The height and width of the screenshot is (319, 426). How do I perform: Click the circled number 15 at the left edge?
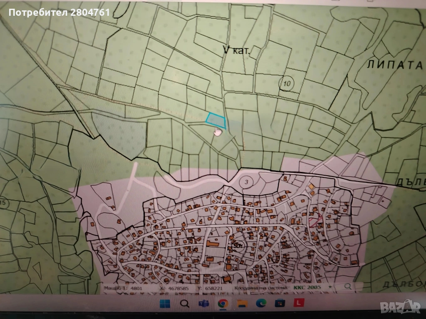click(4, 203)
